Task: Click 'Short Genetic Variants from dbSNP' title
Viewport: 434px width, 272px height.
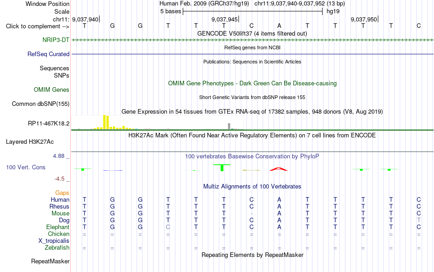Action: click(x=252, y=97)
